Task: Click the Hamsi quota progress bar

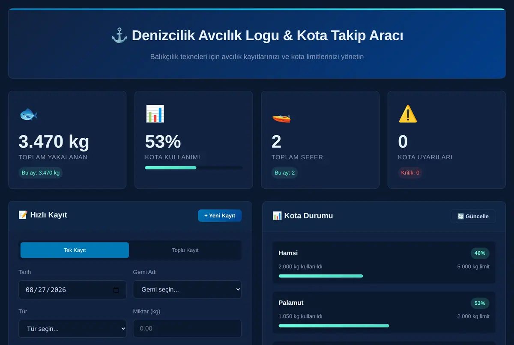Action: pyautogui.click(x=384, y=276)
